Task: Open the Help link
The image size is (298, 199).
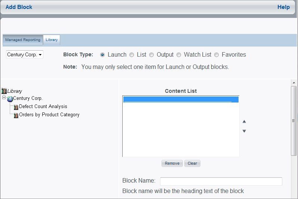Action: click(283, 7)
